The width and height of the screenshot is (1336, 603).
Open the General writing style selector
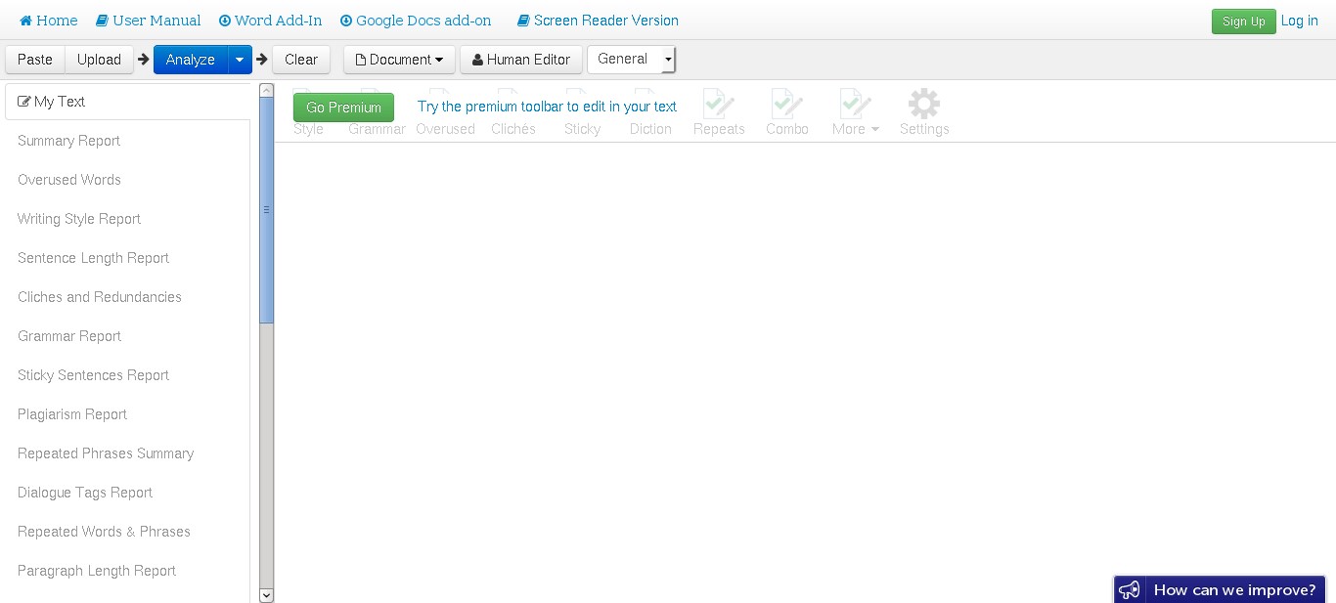[x=631, y=59]
